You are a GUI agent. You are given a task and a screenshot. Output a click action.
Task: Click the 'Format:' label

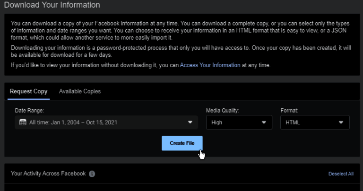coord(289,111)
